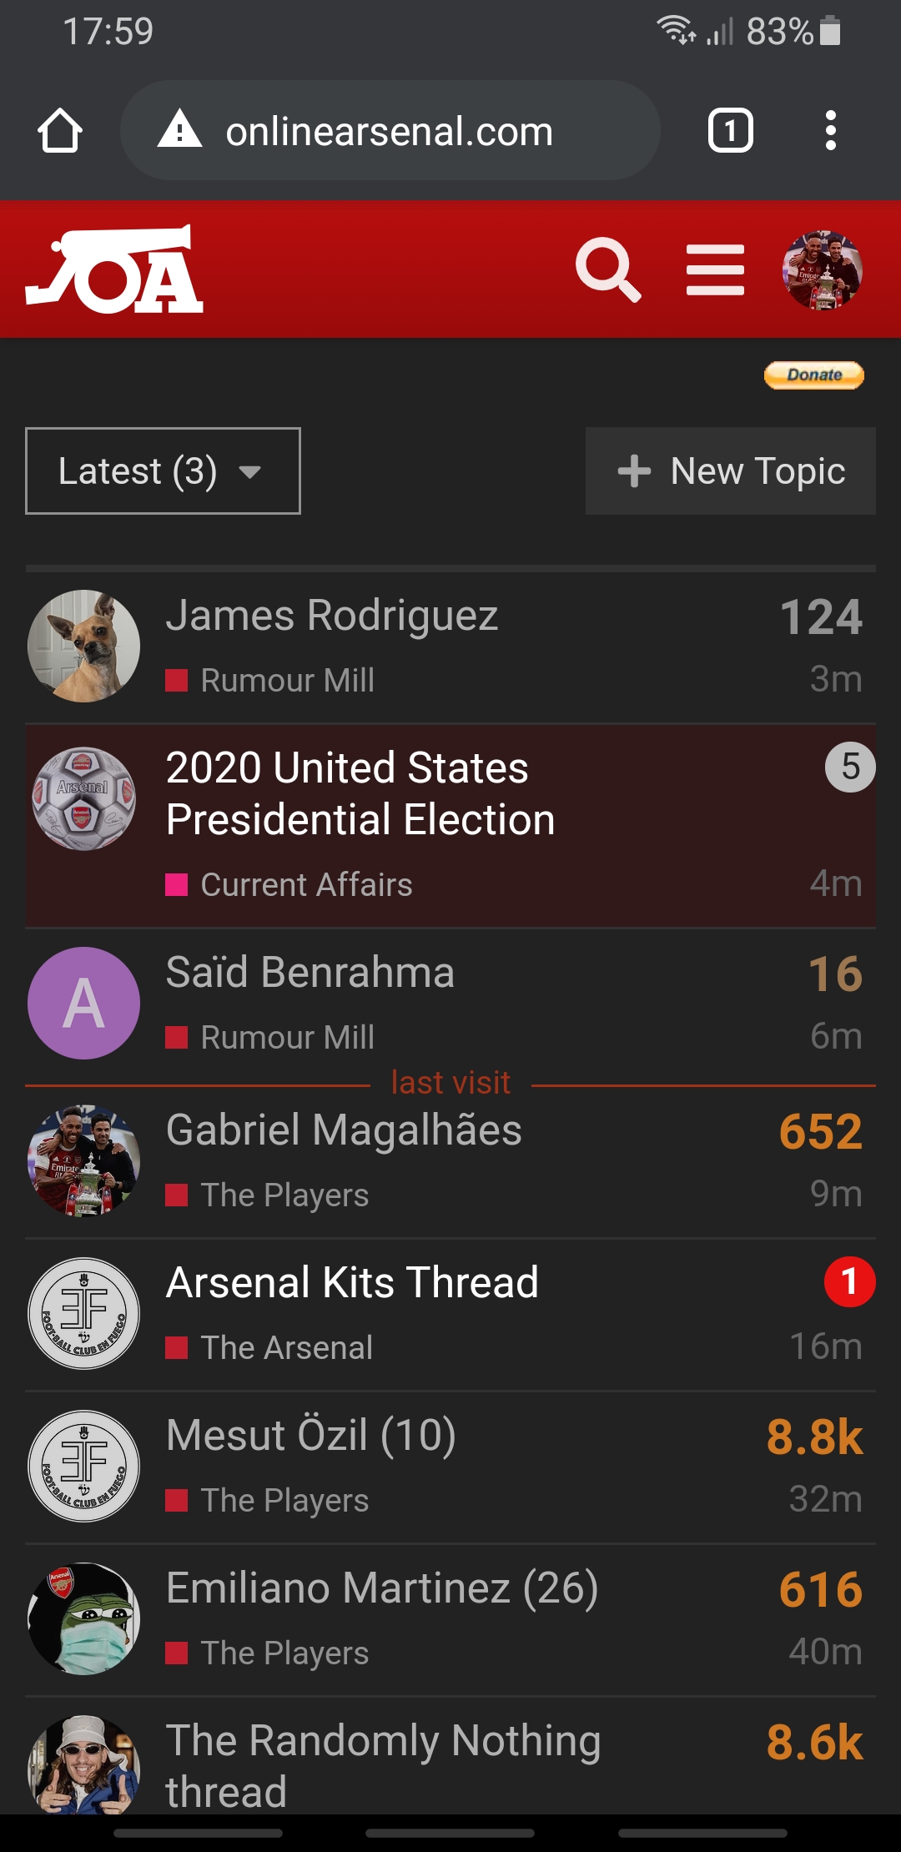Expand the Latest (3) dropdown
This screenshot has width=901, height=1852.
pyautogui.click(x=163, y=471)
